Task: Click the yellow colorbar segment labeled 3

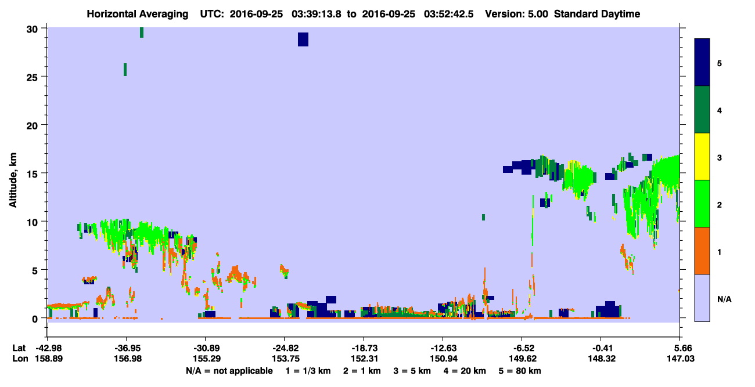Action: pyautogui.click(x=702, y=157)
